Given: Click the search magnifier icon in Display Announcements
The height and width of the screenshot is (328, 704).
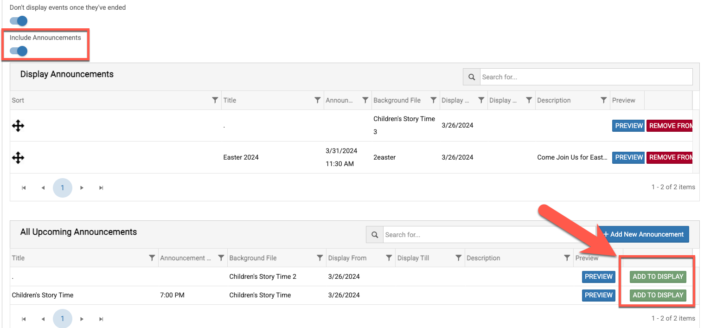Looking at the screenshot, I should pos(472,77).
